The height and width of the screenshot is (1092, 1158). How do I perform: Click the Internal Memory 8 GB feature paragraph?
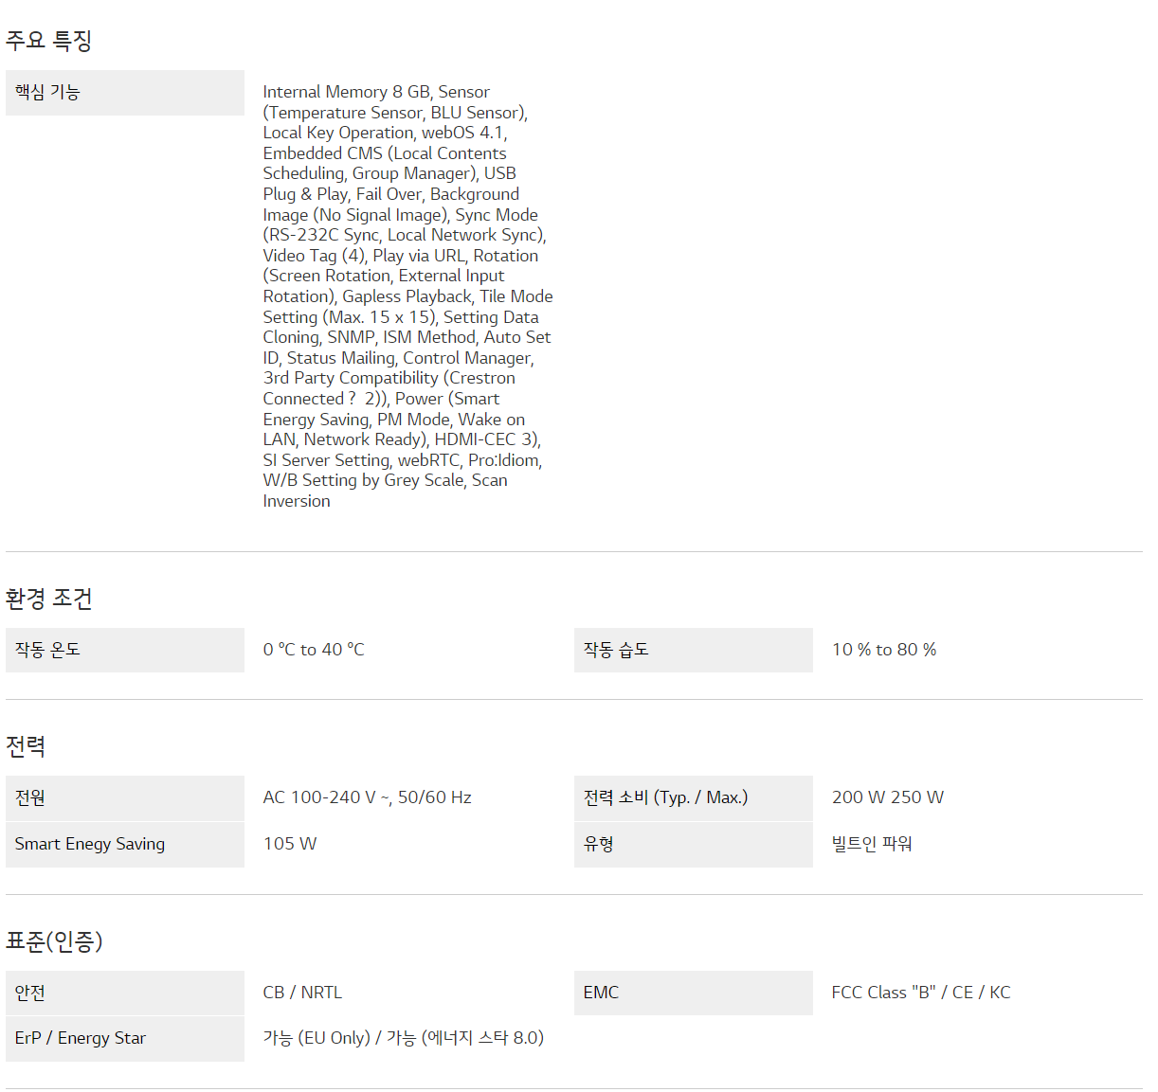coord(406,295)
